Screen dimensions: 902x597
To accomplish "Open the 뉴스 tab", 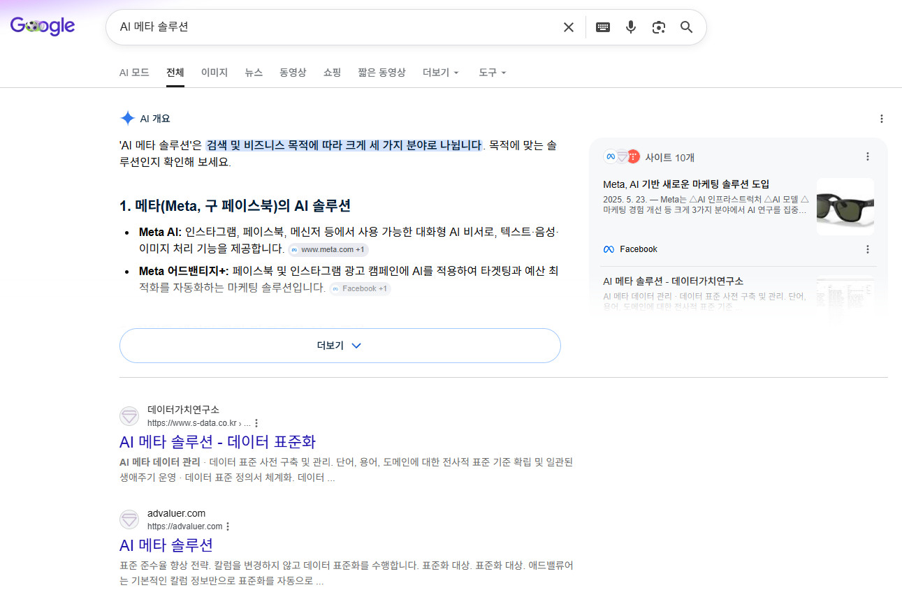I will (254, 73).
